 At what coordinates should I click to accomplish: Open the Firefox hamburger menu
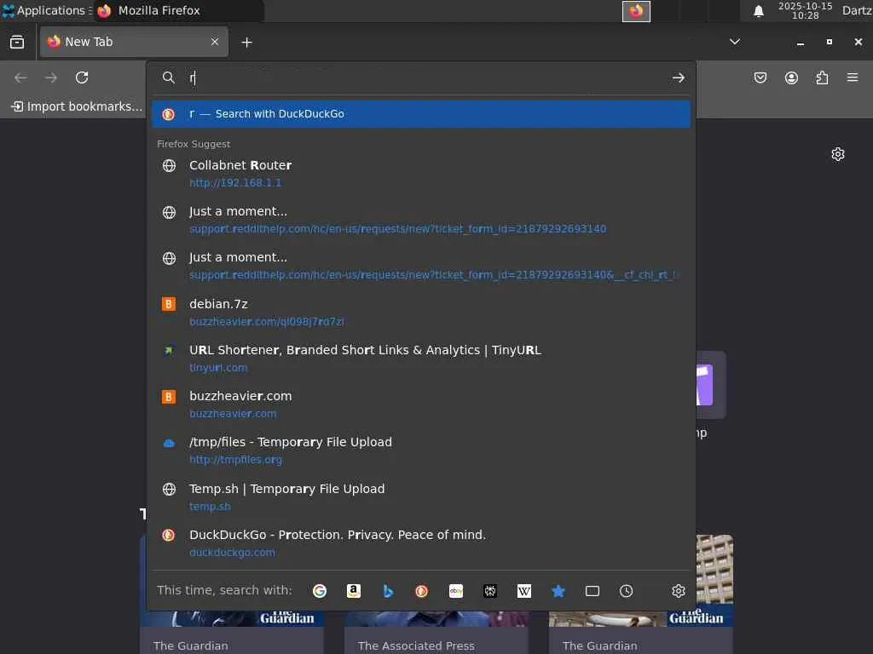click(x=853, y=77)
